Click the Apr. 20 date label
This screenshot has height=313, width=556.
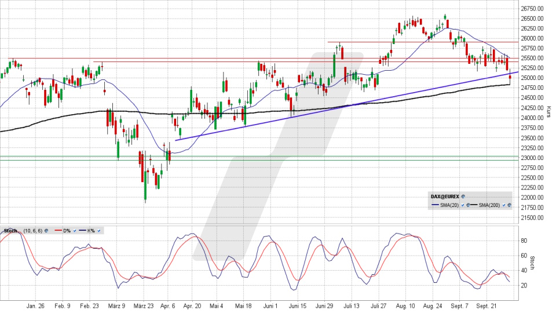(x=192, y=306)
